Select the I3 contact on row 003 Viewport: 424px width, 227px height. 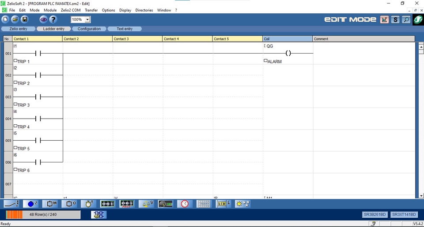click(38, 97)
